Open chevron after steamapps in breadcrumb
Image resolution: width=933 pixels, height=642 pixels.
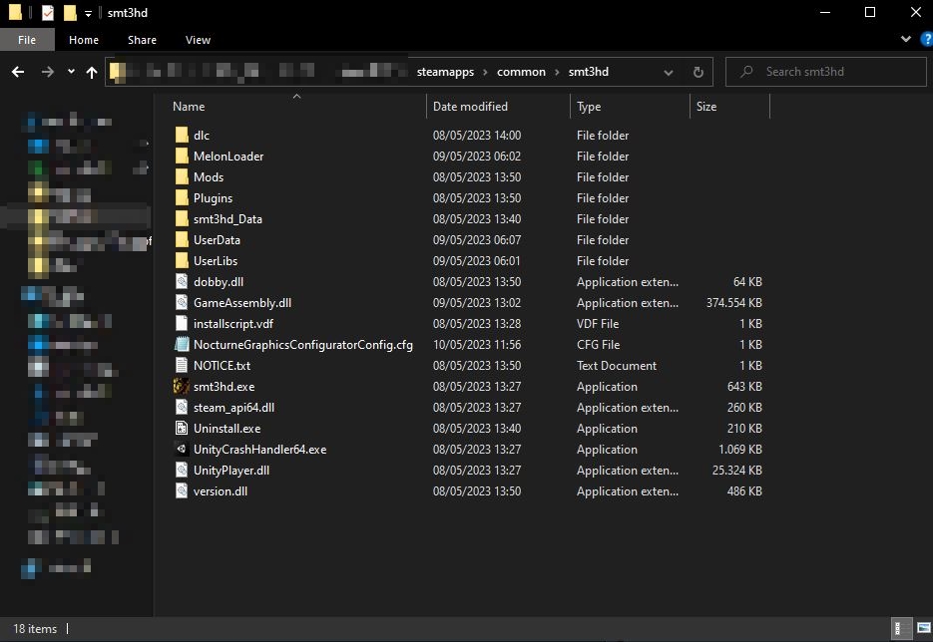tap(485, 72)
